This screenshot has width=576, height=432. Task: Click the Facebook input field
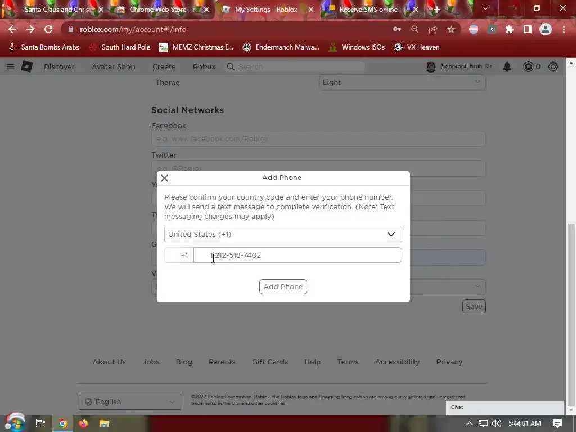point(318,139)
